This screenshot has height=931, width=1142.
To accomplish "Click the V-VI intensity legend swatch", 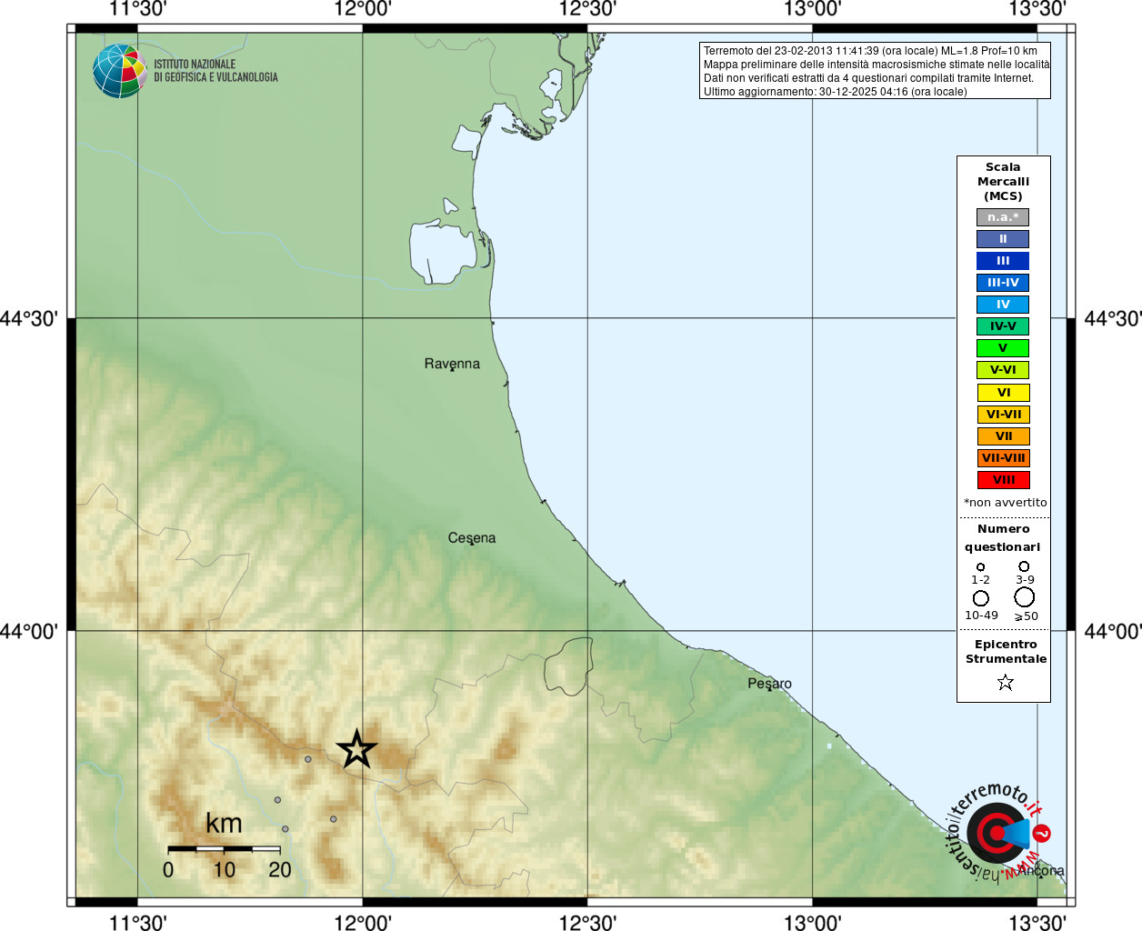I will (x=1003, y=370).
